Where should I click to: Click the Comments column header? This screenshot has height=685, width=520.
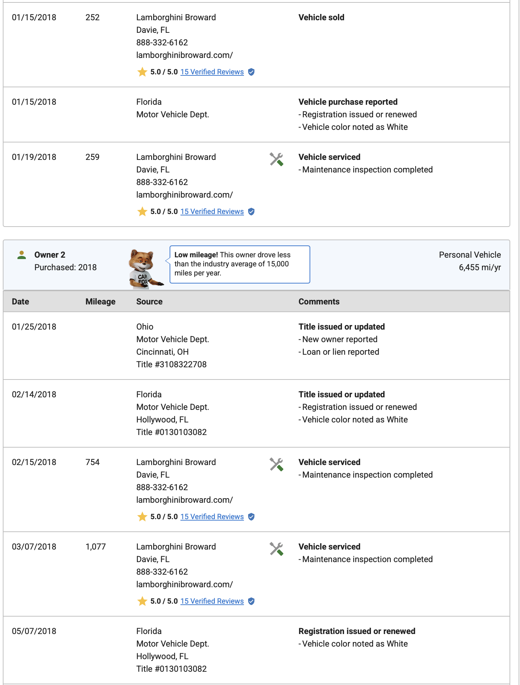pos(319,302)
